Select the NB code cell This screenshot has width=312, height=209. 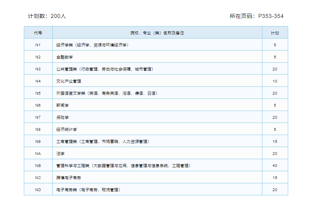38,166
